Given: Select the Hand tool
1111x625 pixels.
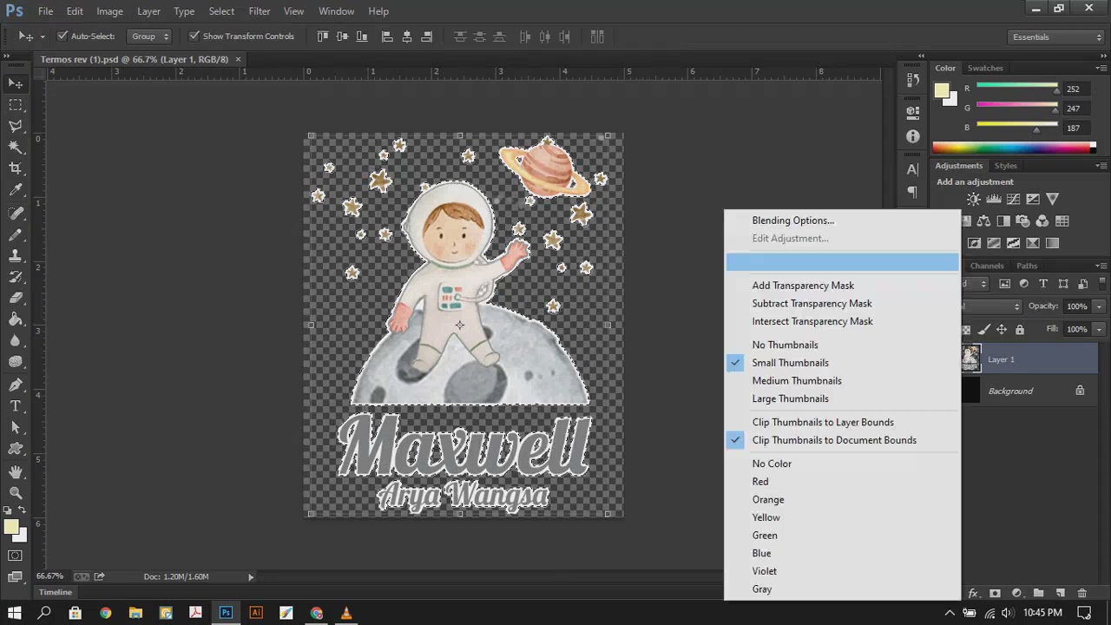Looking at the screenshot, I should pyautogui.click(x=16, y=471).
